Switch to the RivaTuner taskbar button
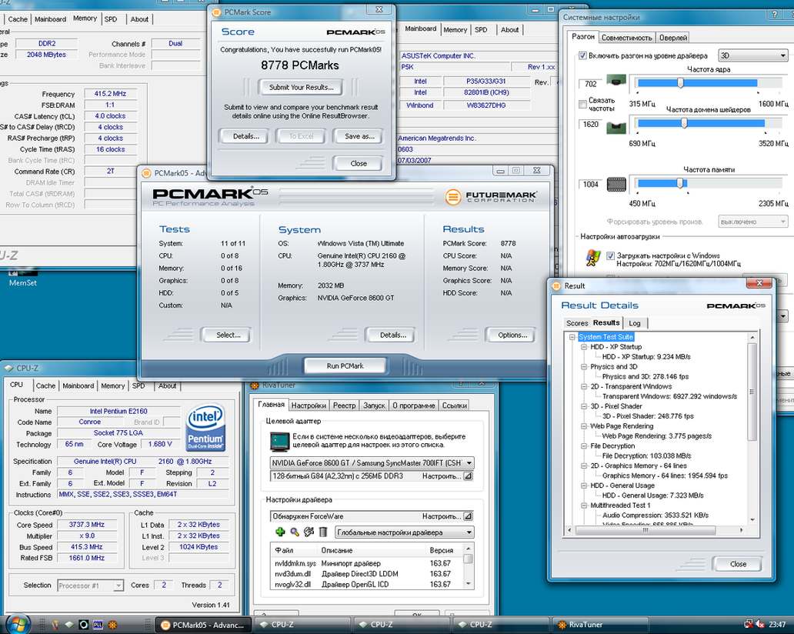This screenshot has width=794, height=634. 599,624
